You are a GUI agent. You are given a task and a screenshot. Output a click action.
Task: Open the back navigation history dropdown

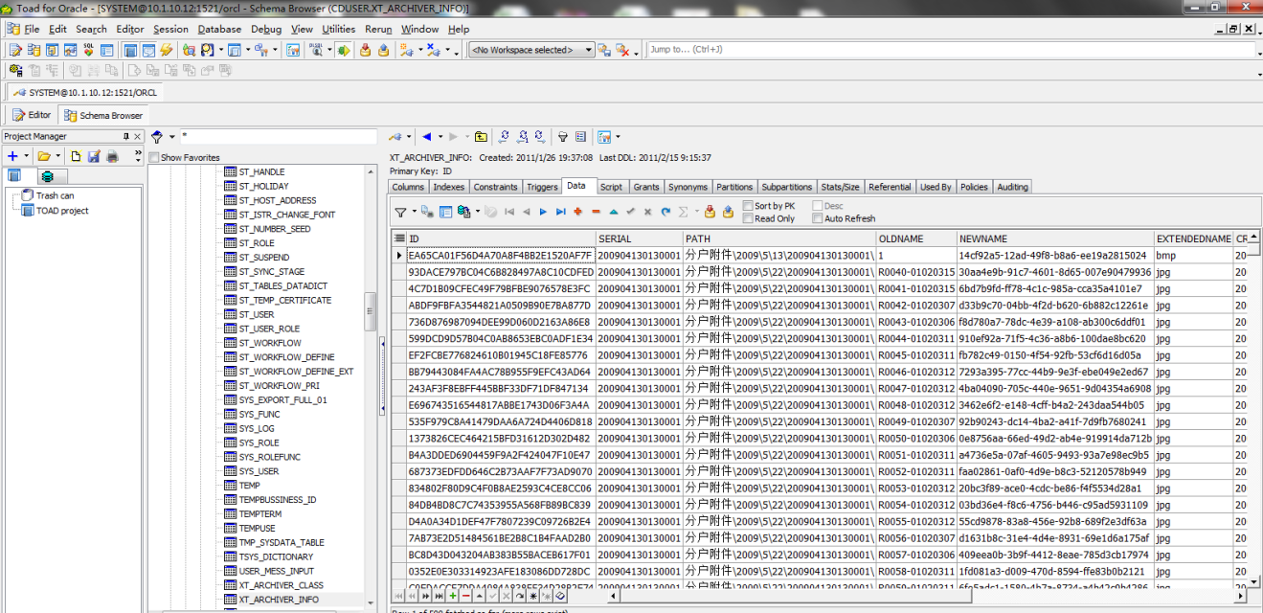coord(439,137)
